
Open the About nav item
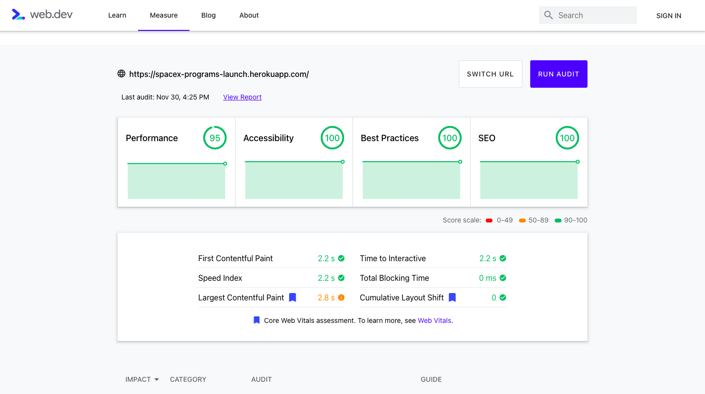249,15
